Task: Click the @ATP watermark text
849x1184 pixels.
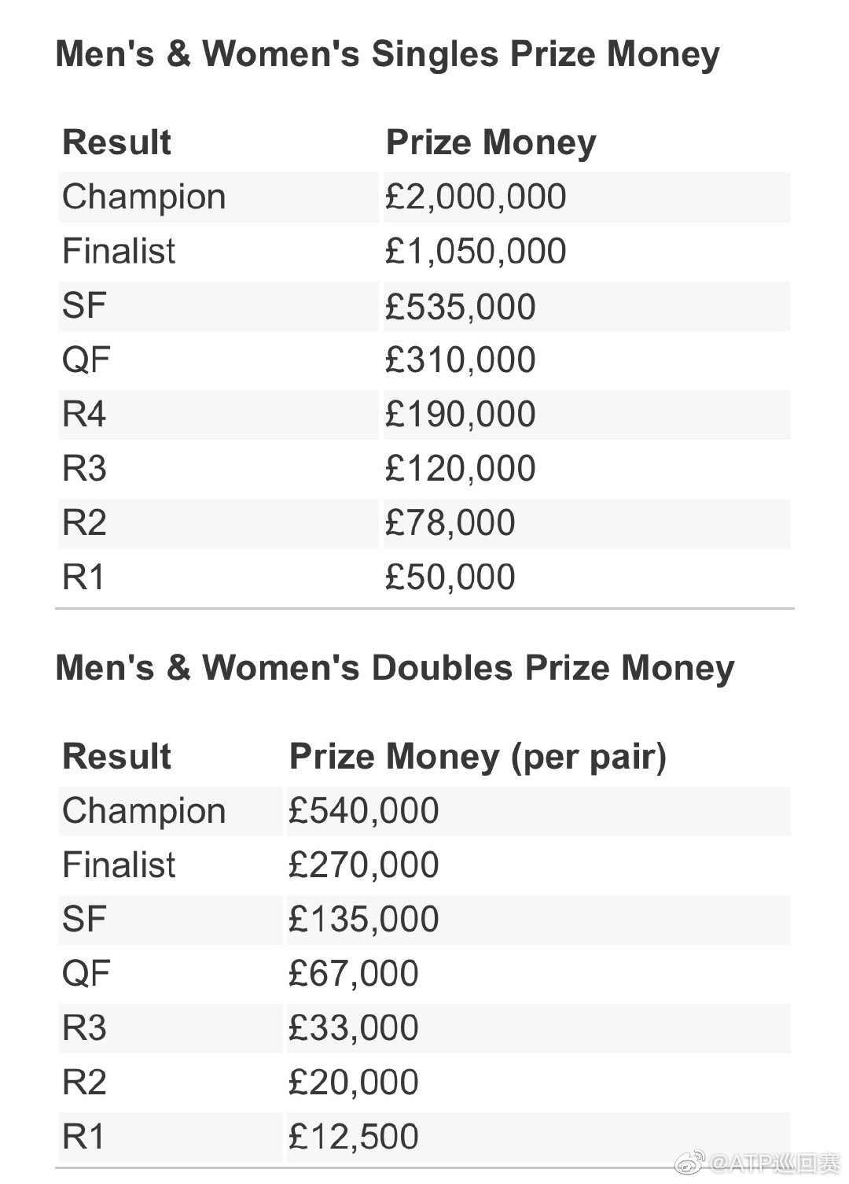Action: [774, 1163]
